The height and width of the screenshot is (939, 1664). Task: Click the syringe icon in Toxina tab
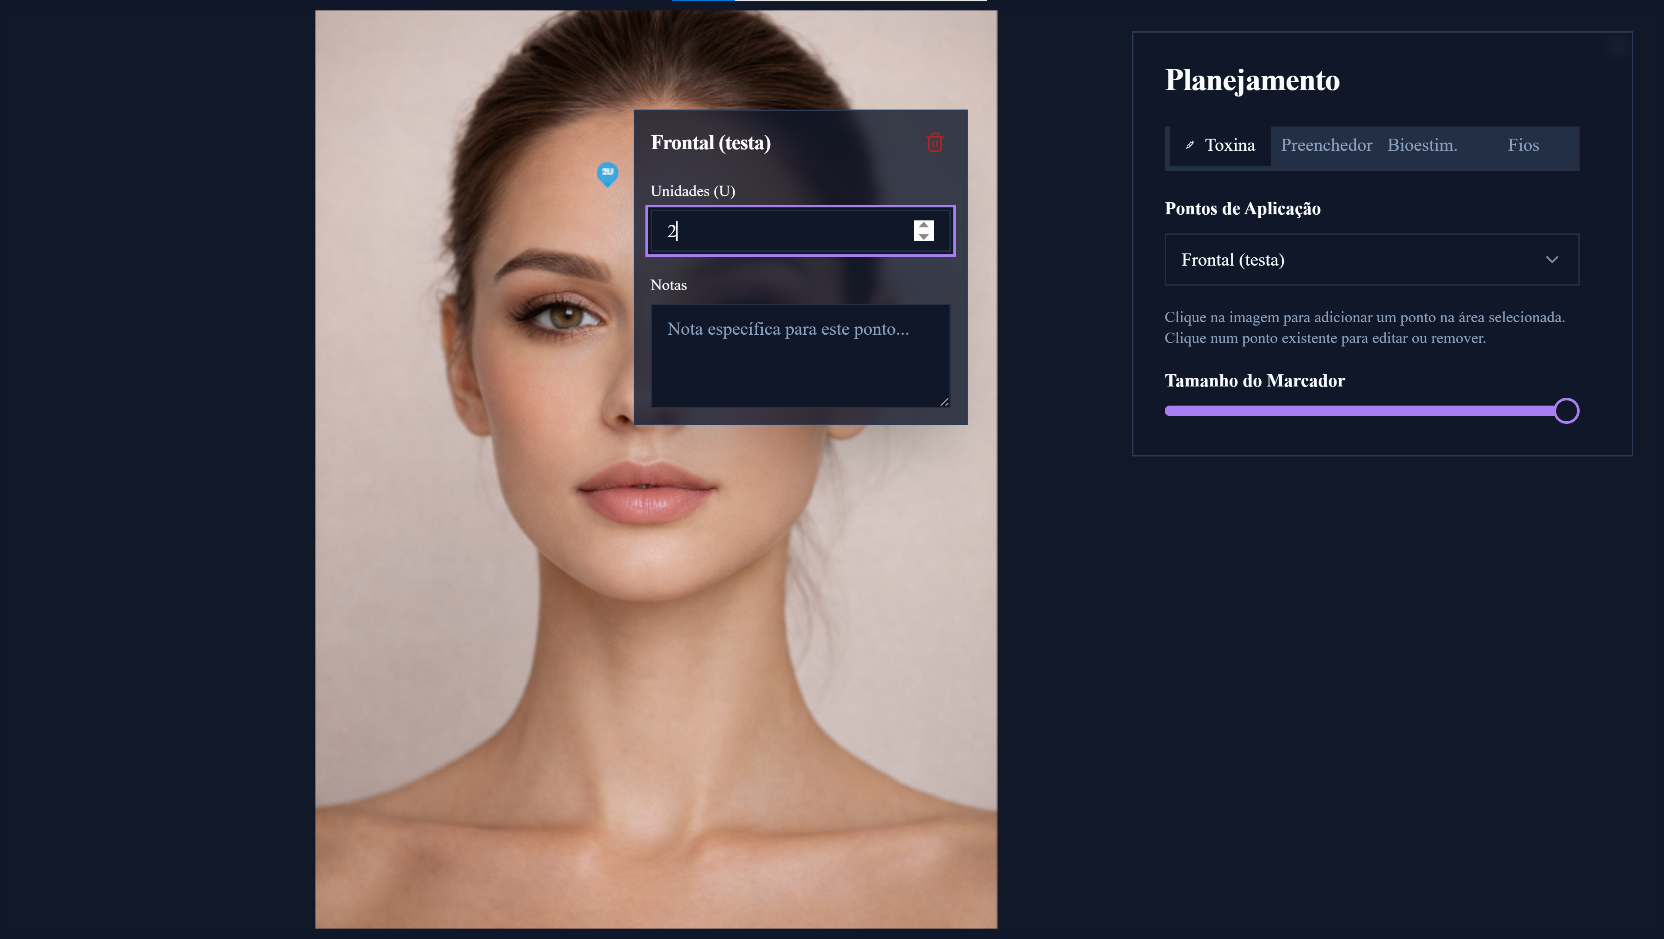(1189, 145)
